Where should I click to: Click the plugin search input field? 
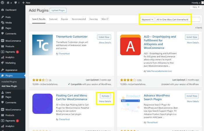click(x=178, y=20)
